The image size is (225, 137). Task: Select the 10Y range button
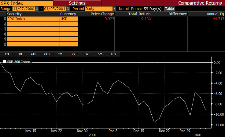(x=113, y=54)
